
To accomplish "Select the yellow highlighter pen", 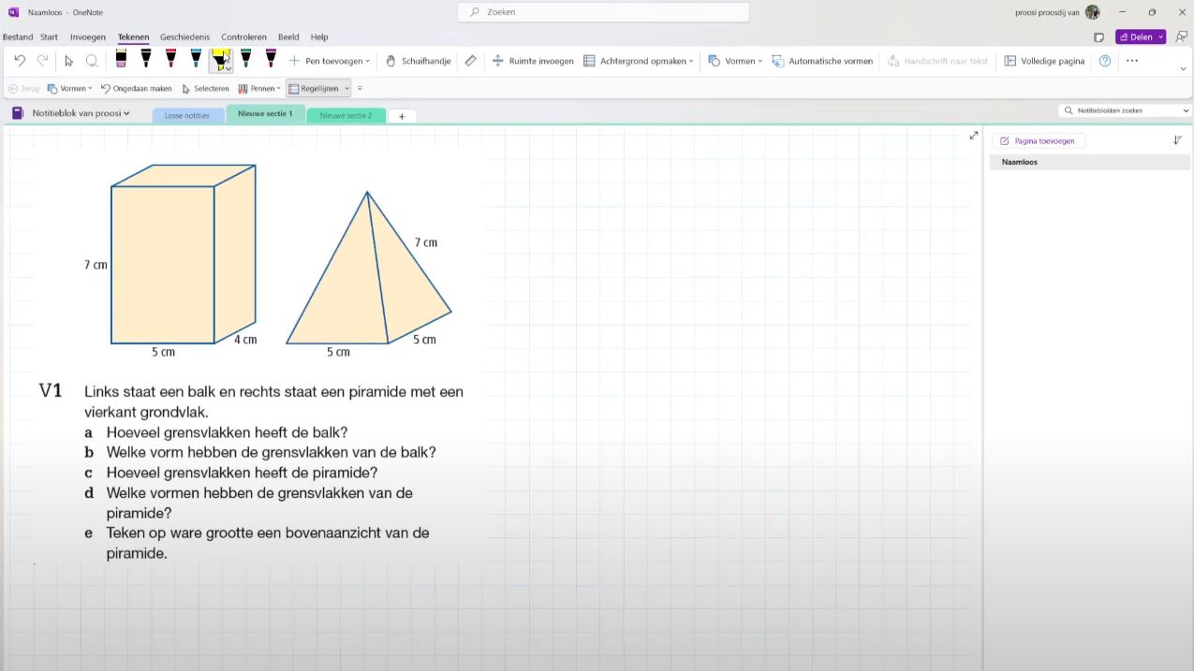I will 220,59.
